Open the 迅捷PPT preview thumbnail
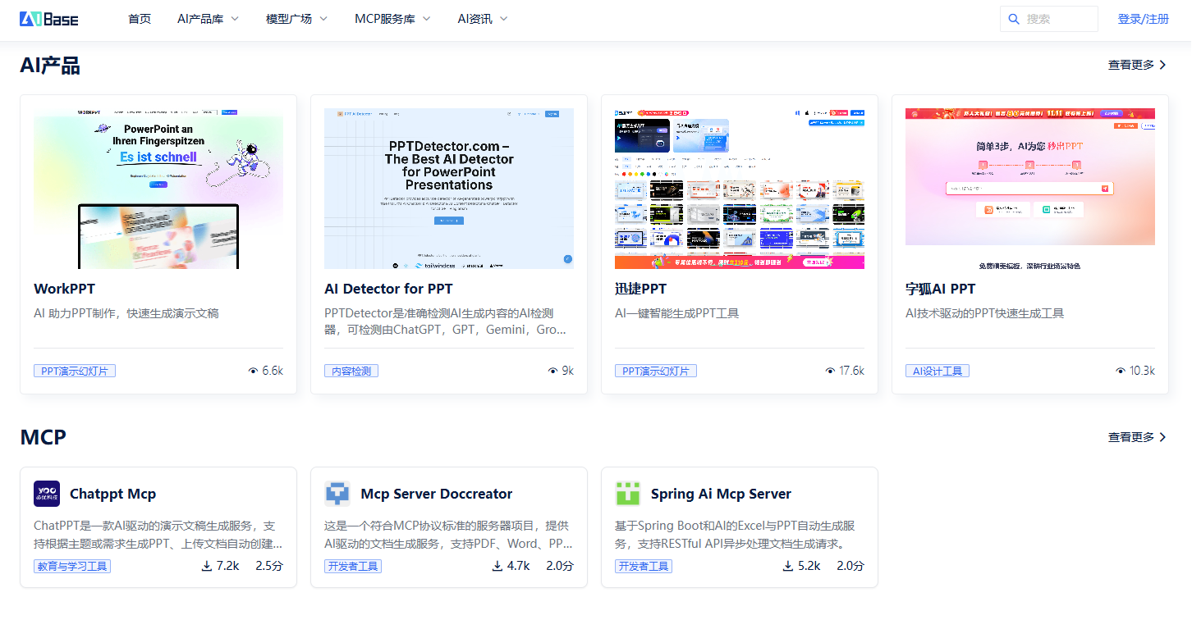The width and height of the screenshot is (1192, 629). 740,189
